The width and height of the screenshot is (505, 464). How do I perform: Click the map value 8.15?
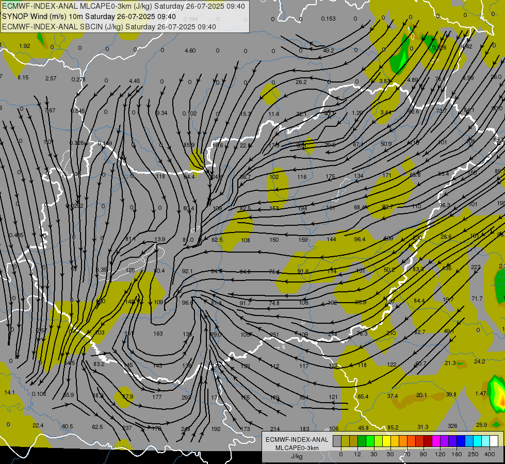pyautogui.click(x=23, y=78)
